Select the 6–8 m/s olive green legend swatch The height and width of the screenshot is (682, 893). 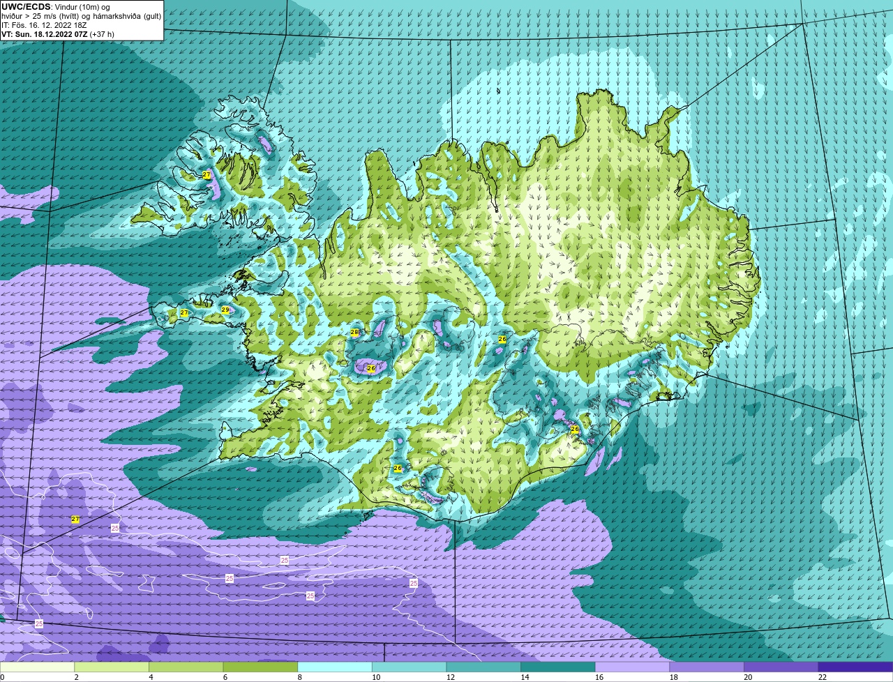point(260,667)
